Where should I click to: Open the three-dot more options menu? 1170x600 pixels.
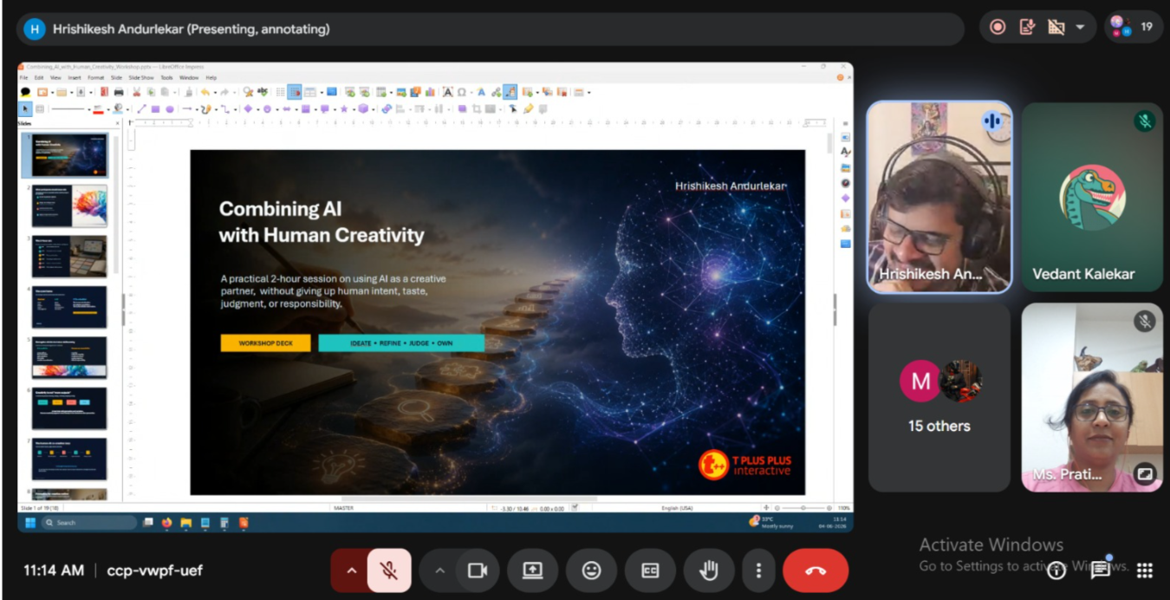point(758,571)
